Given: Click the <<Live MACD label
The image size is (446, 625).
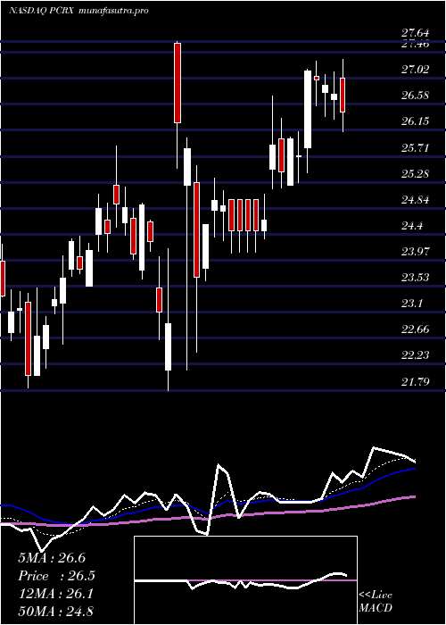Looking at the screenshot, I should pos(376,601).
